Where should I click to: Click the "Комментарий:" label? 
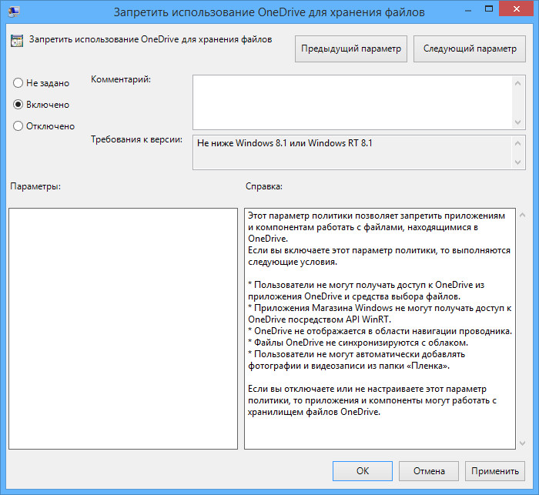tap(121, 79)
